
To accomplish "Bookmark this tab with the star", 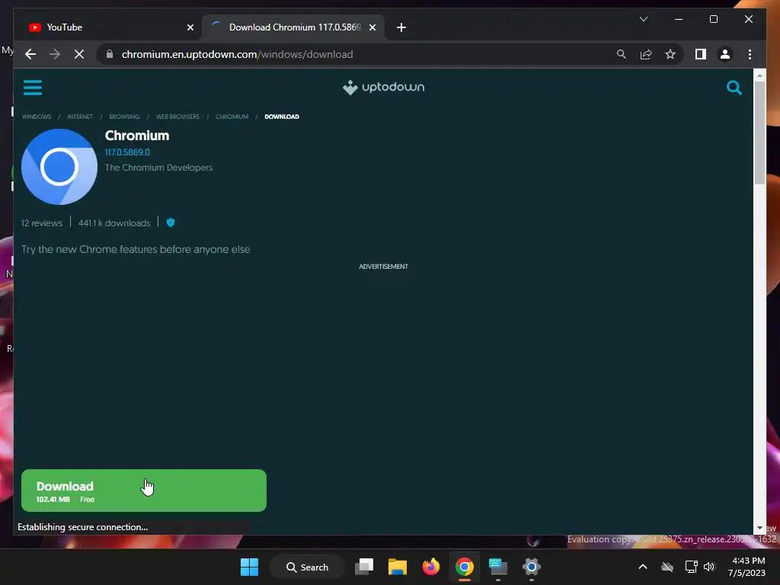I will click(x=670, y=54).
